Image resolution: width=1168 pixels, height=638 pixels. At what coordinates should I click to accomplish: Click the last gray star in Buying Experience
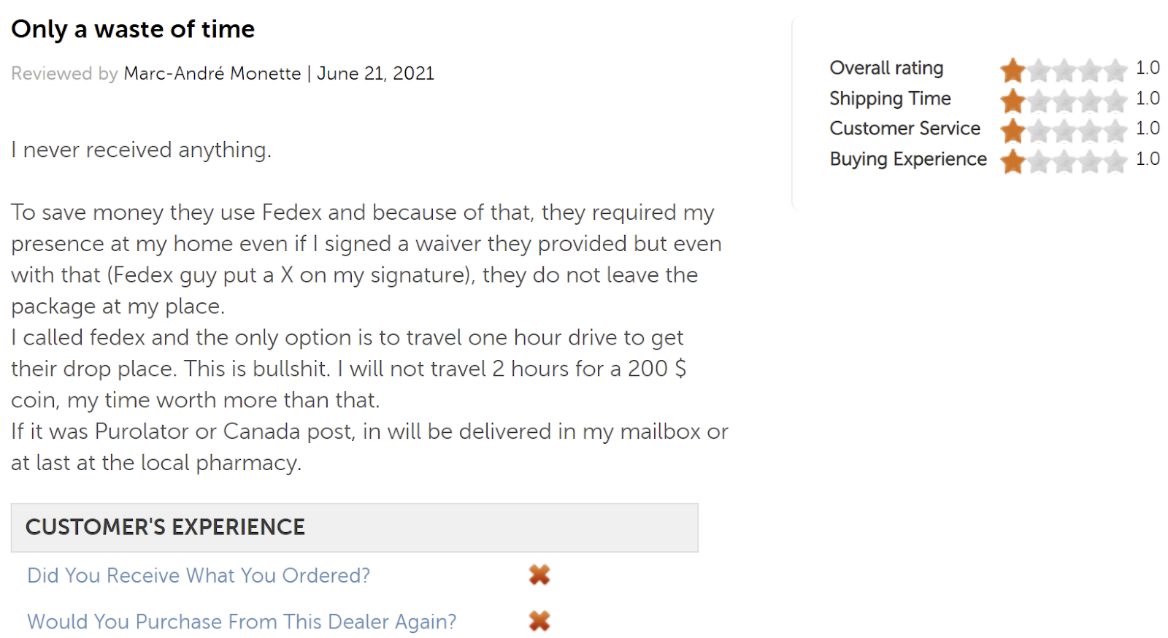click(1115, 161)
